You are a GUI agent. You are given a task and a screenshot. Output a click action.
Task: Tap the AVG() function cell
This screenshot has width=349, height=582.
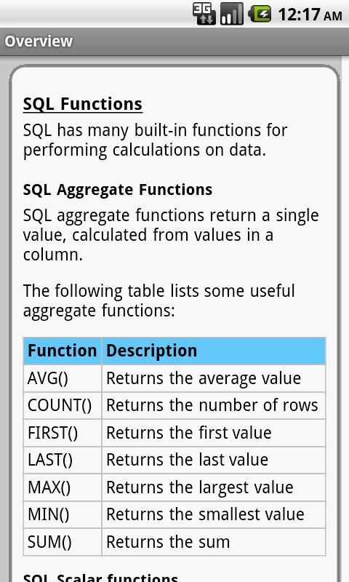[63, 378]
